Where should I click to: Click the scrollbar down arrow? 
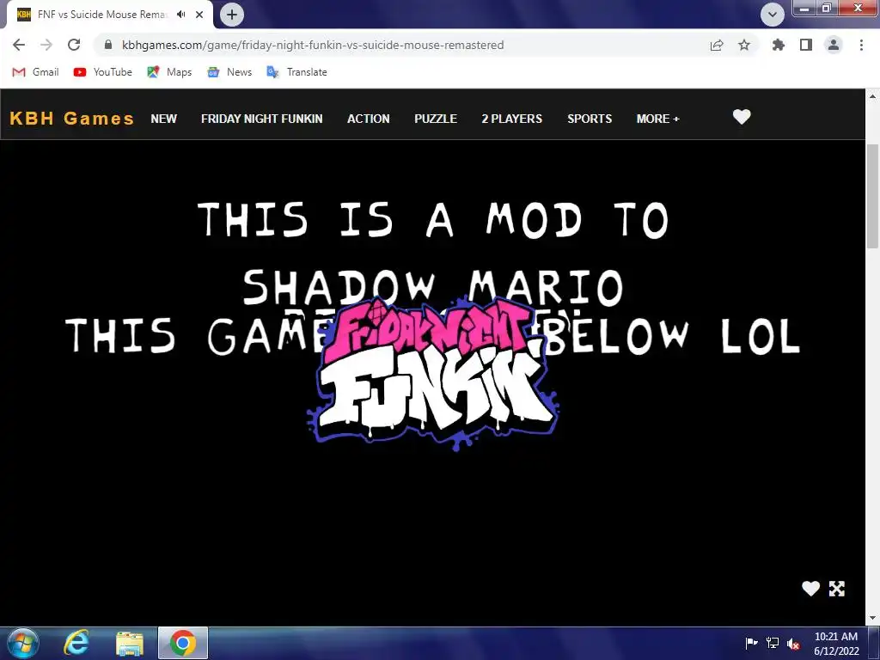(x=873, y=618)
